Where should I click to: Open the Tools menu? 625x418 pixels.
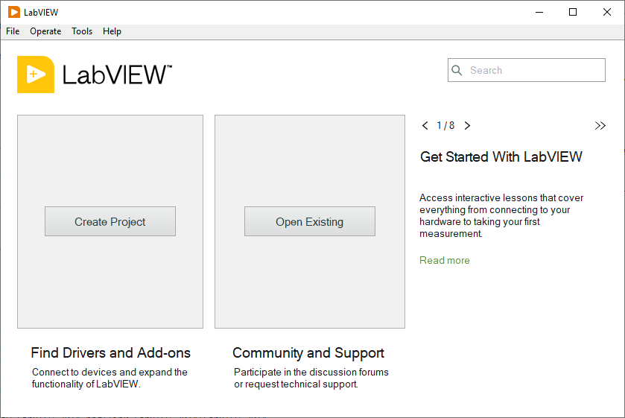click(x=82, y=31)
